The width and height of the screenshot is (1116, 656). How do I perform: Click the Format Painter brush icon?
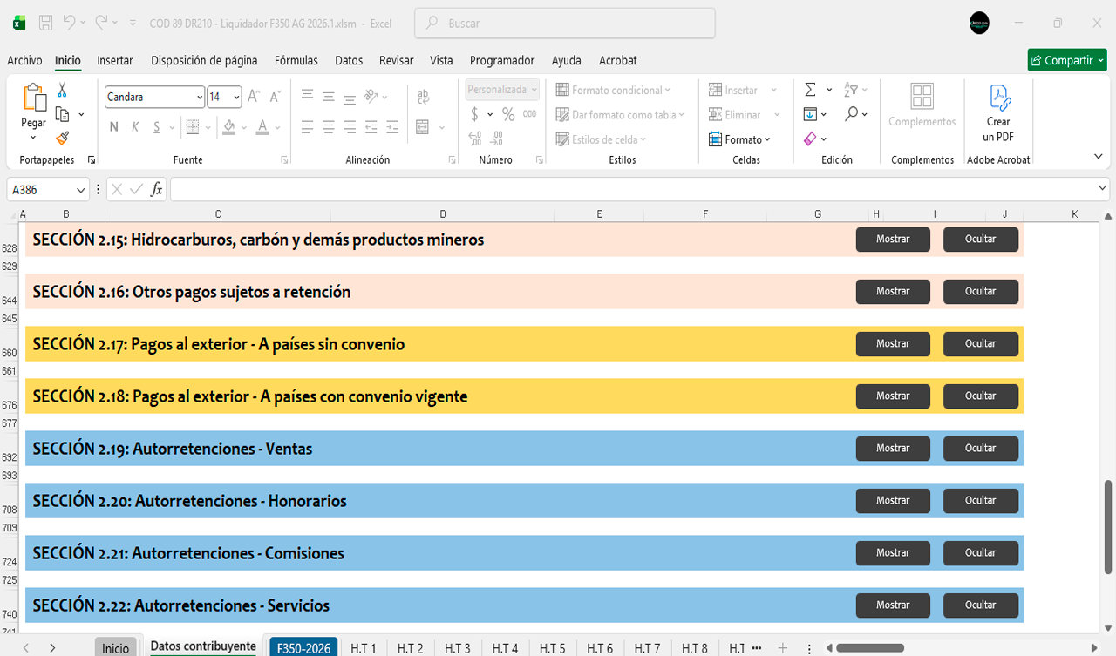pos(62,138)
